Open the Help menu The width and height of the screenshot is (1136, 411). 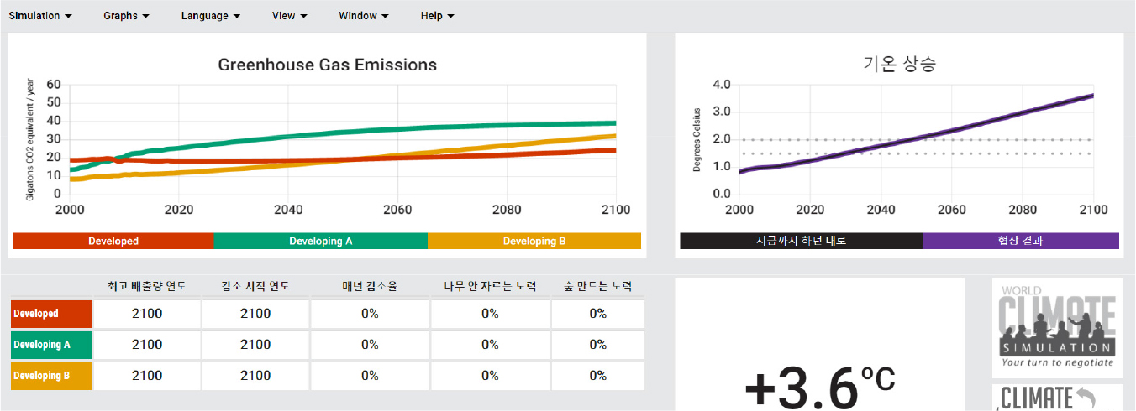pos(437,16)
